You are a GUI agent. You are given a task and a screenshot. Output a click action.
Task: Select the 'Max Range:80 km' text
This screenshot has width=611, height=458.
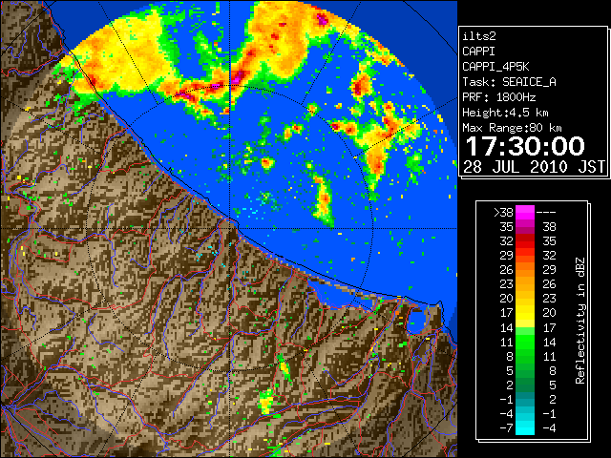512,128
